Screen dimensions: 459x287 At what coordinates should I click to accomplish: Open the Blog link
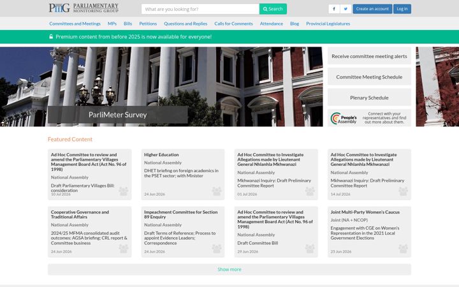pos(295,24)
